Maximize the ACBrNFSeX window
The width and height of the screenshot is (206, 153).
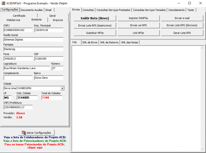(190, 3)
